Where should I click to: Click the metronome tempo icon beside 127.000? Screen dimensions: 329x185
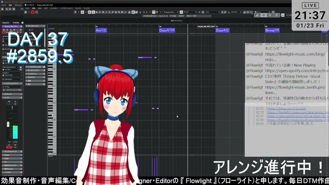(283, 15)
